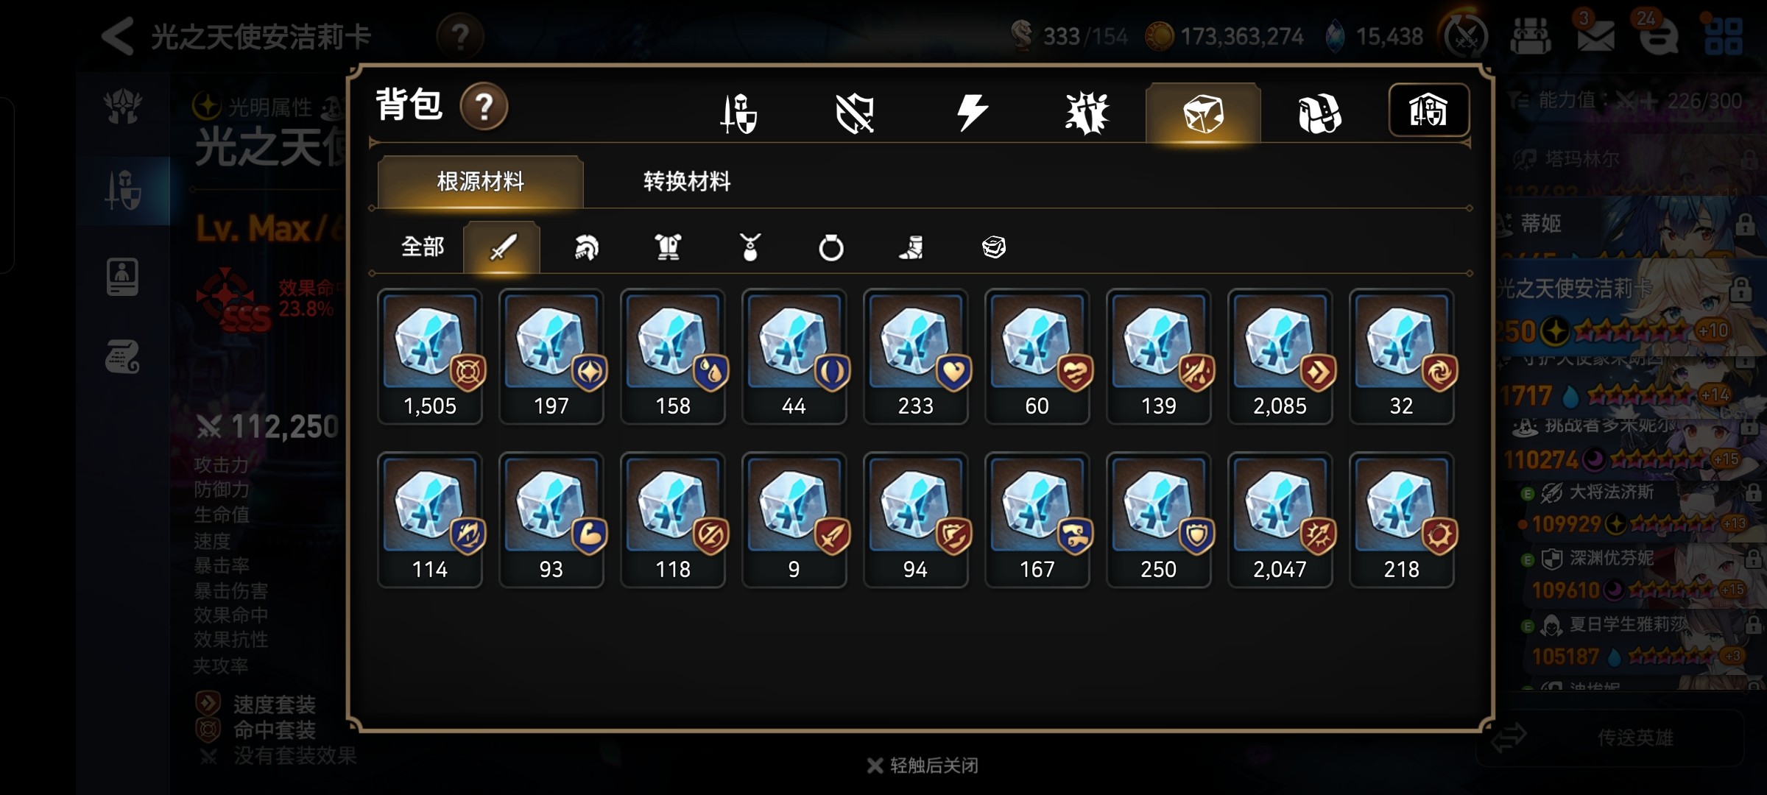The width and height of the screenshot is (1767, 795).
Task: Select the material with quantity 2,047
Action: [x=1280, y=520]
